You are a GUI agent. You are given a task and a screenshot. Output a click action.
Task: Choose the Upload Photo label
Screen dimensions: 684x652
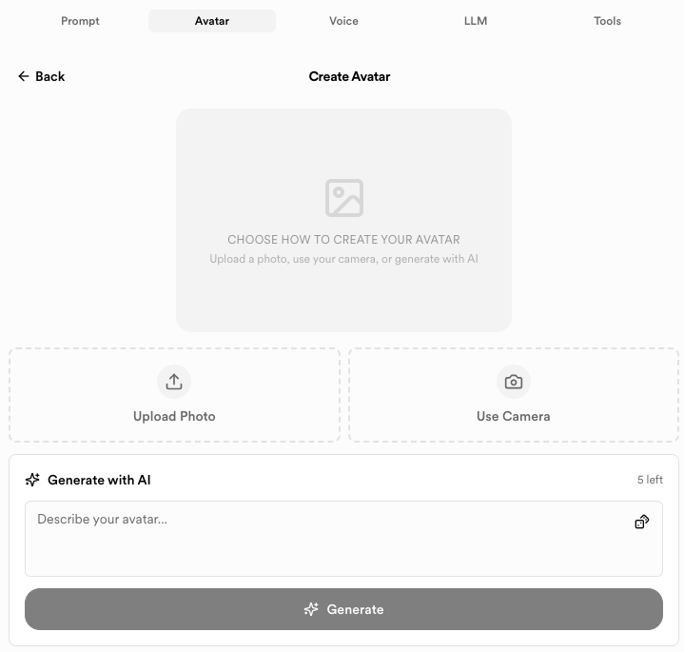click(x=174, y=416)
